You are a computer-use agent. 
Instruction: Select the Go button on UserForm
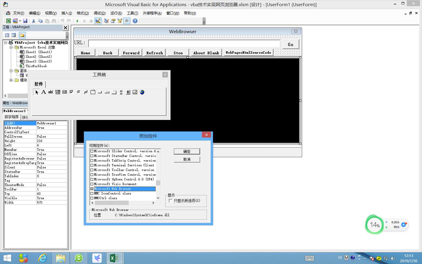point(291,44)
